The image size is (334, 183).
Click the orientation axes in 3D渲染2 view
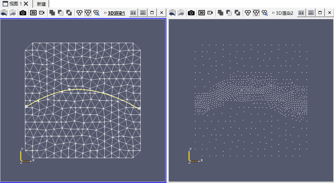point(195,155)
